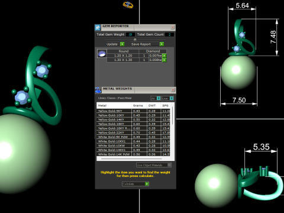Click green arrow beside 0.008tw gem row

click(x=164, y=60)
